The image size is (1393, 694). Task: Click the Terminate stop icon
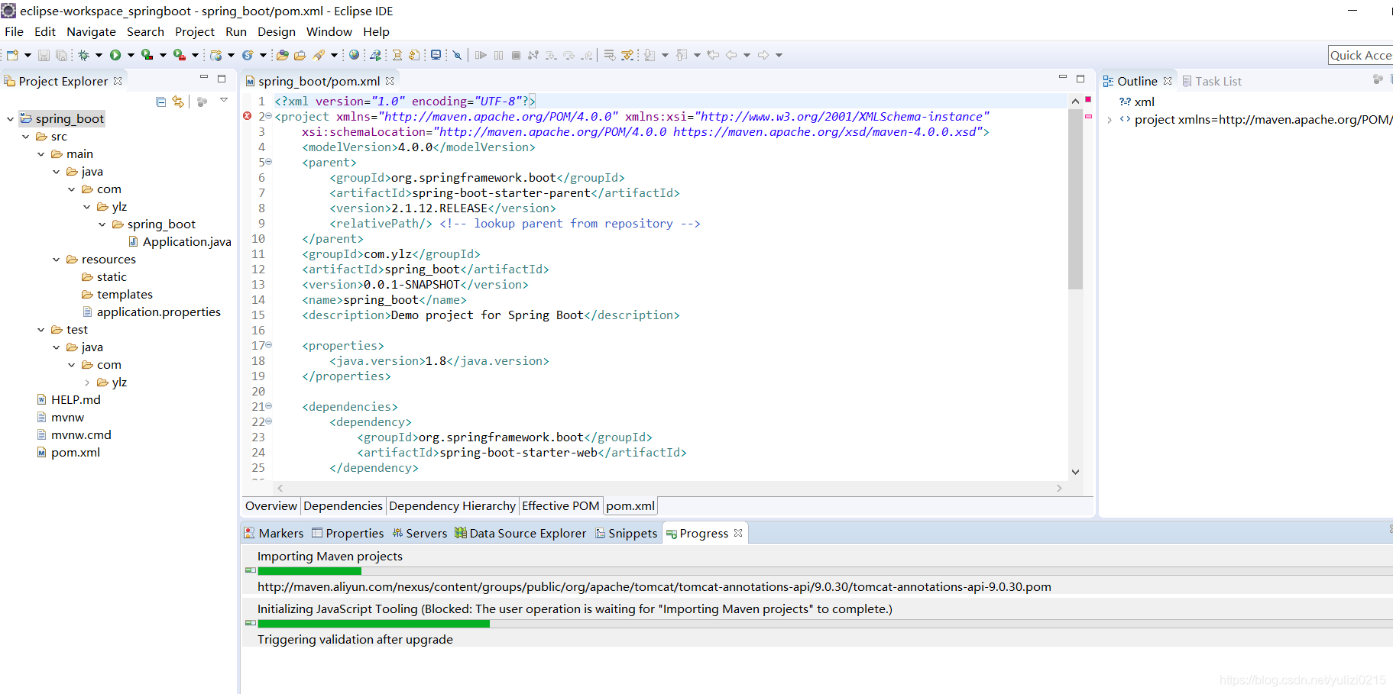pyautogui.click(x=516, y=55)
